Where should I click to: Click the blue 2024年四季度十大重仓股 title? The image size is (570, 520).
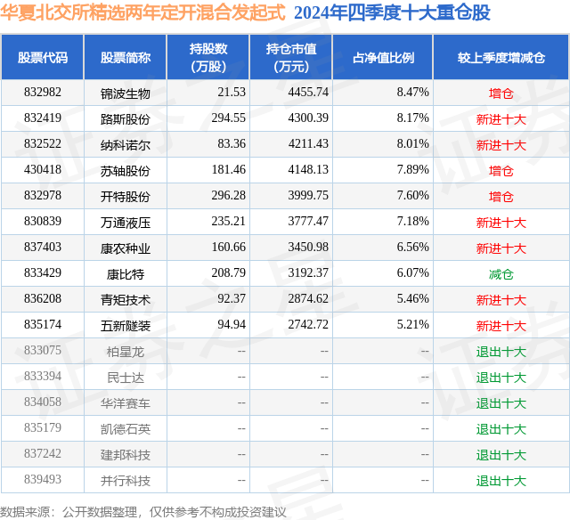pyautogui.click(x=392, y=12)
